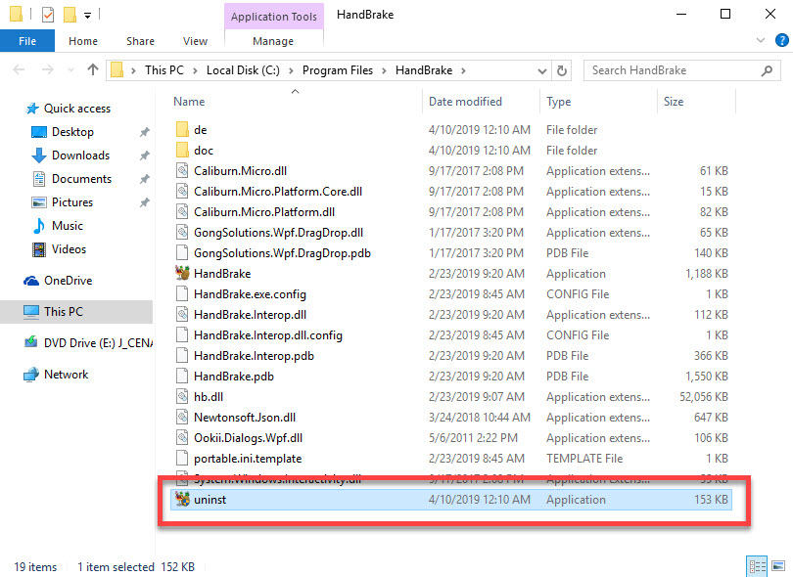Unpin Desktop using its pin icon
The image size is (793, 577).
(145, 132)
